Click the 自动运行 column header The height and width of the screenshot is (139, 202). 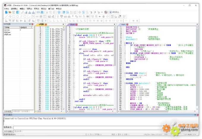[26, 27]
